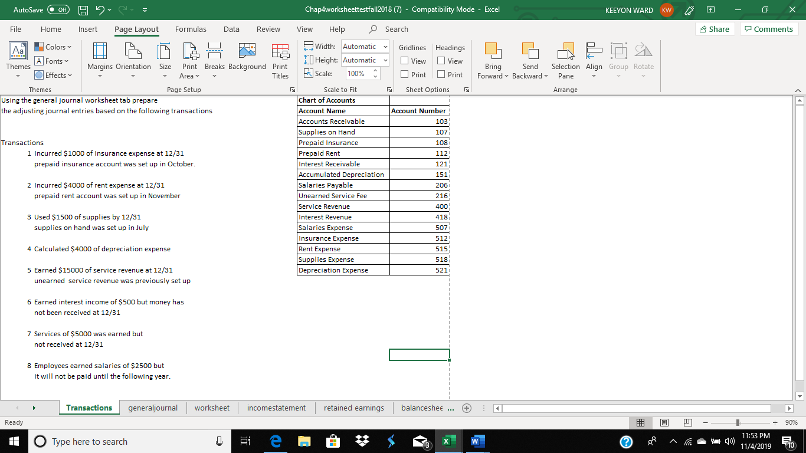Switch to the Data ribbon tab
Image resolution: width=806 pixels, height=453 pixels.
point(231,29)
